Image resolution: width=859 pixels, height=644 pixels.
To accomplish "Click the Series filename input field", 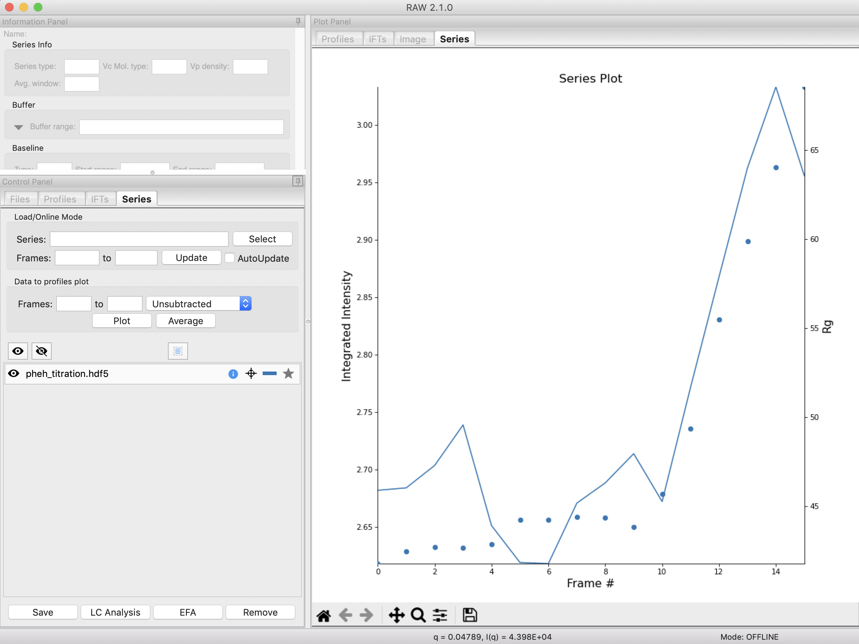I will (x=139, y=239).
